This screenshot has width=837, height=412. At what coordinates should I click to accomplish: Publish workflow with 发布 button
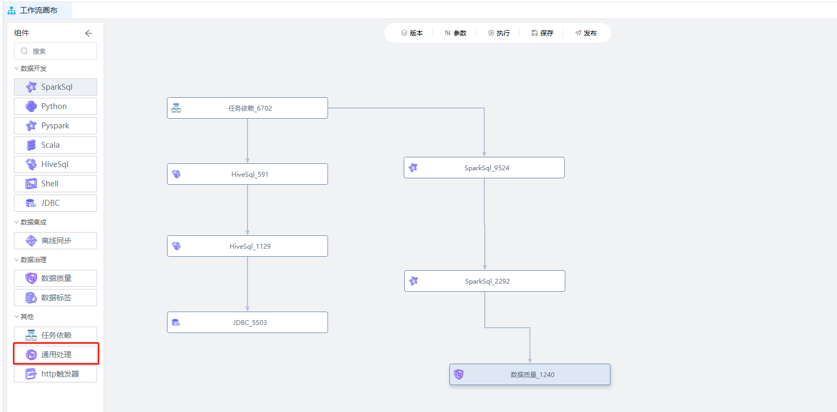(586, 33)
